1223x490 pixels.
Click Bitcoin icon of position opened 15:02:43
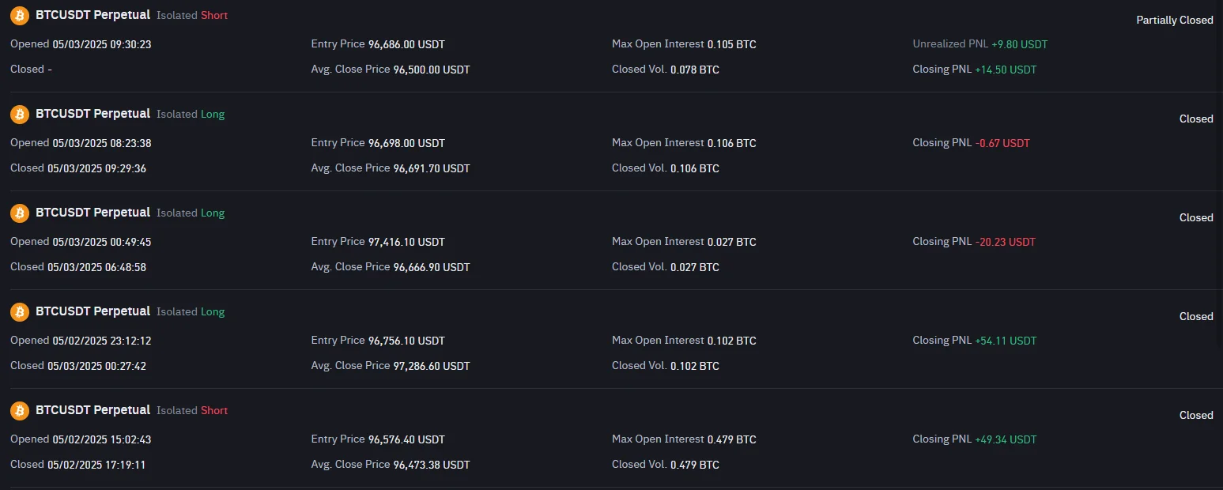20,411
